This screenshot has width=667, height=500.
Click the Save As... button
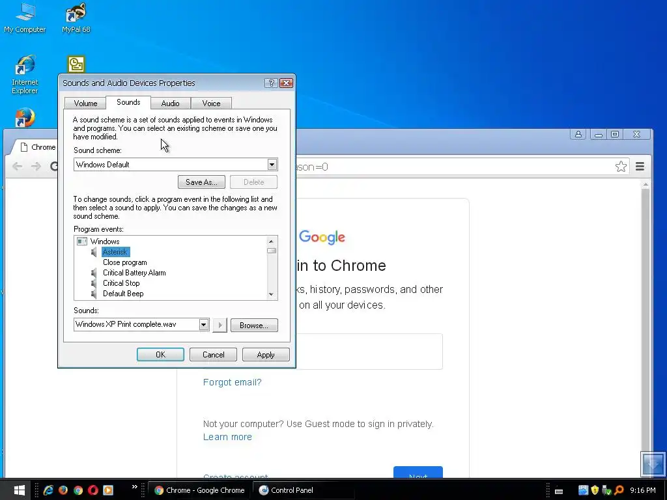coord(202,182)
